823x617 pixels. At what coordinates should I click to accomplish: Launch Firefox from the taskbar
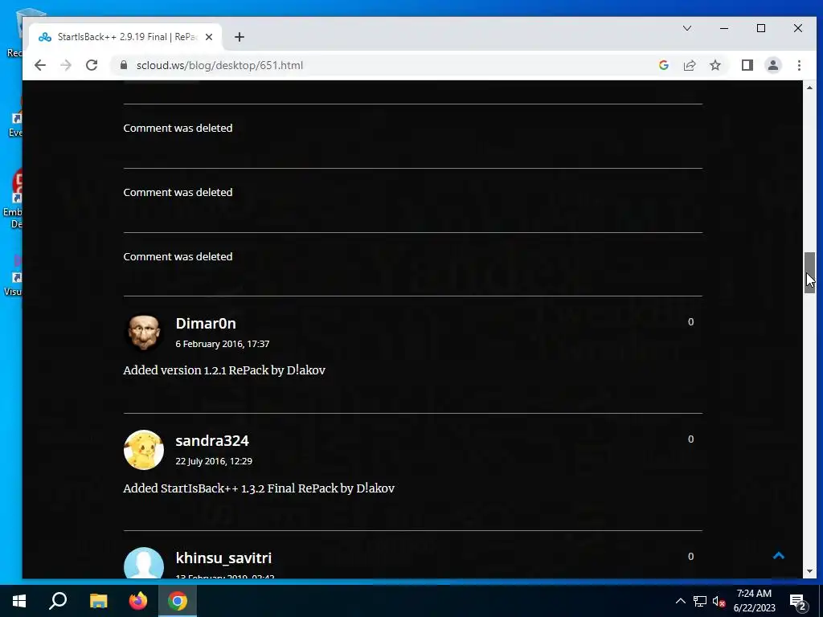(x=138, y=601)
